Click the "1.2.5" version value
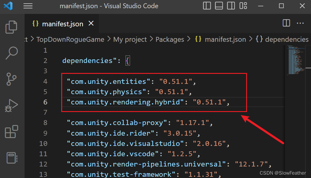Image resolution: width=311 pixels, height=178 pixels. (x=182, y=154)
